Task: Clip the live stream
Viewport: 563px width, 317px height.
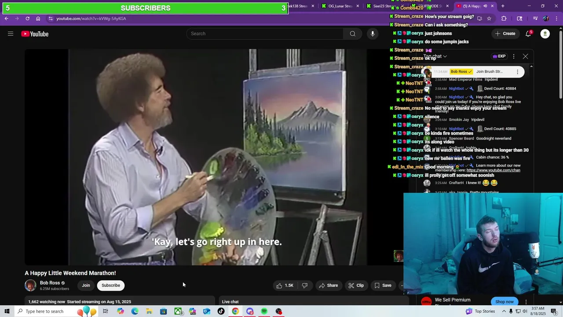Action: tap(356, 285)
